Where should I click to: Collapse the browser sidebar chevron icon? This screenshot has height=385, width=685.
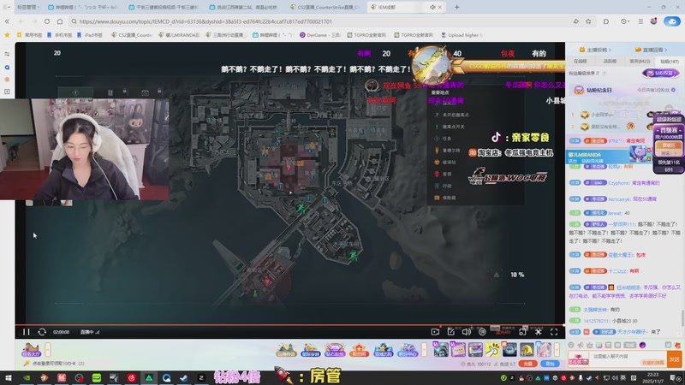[x=7, y=21]
